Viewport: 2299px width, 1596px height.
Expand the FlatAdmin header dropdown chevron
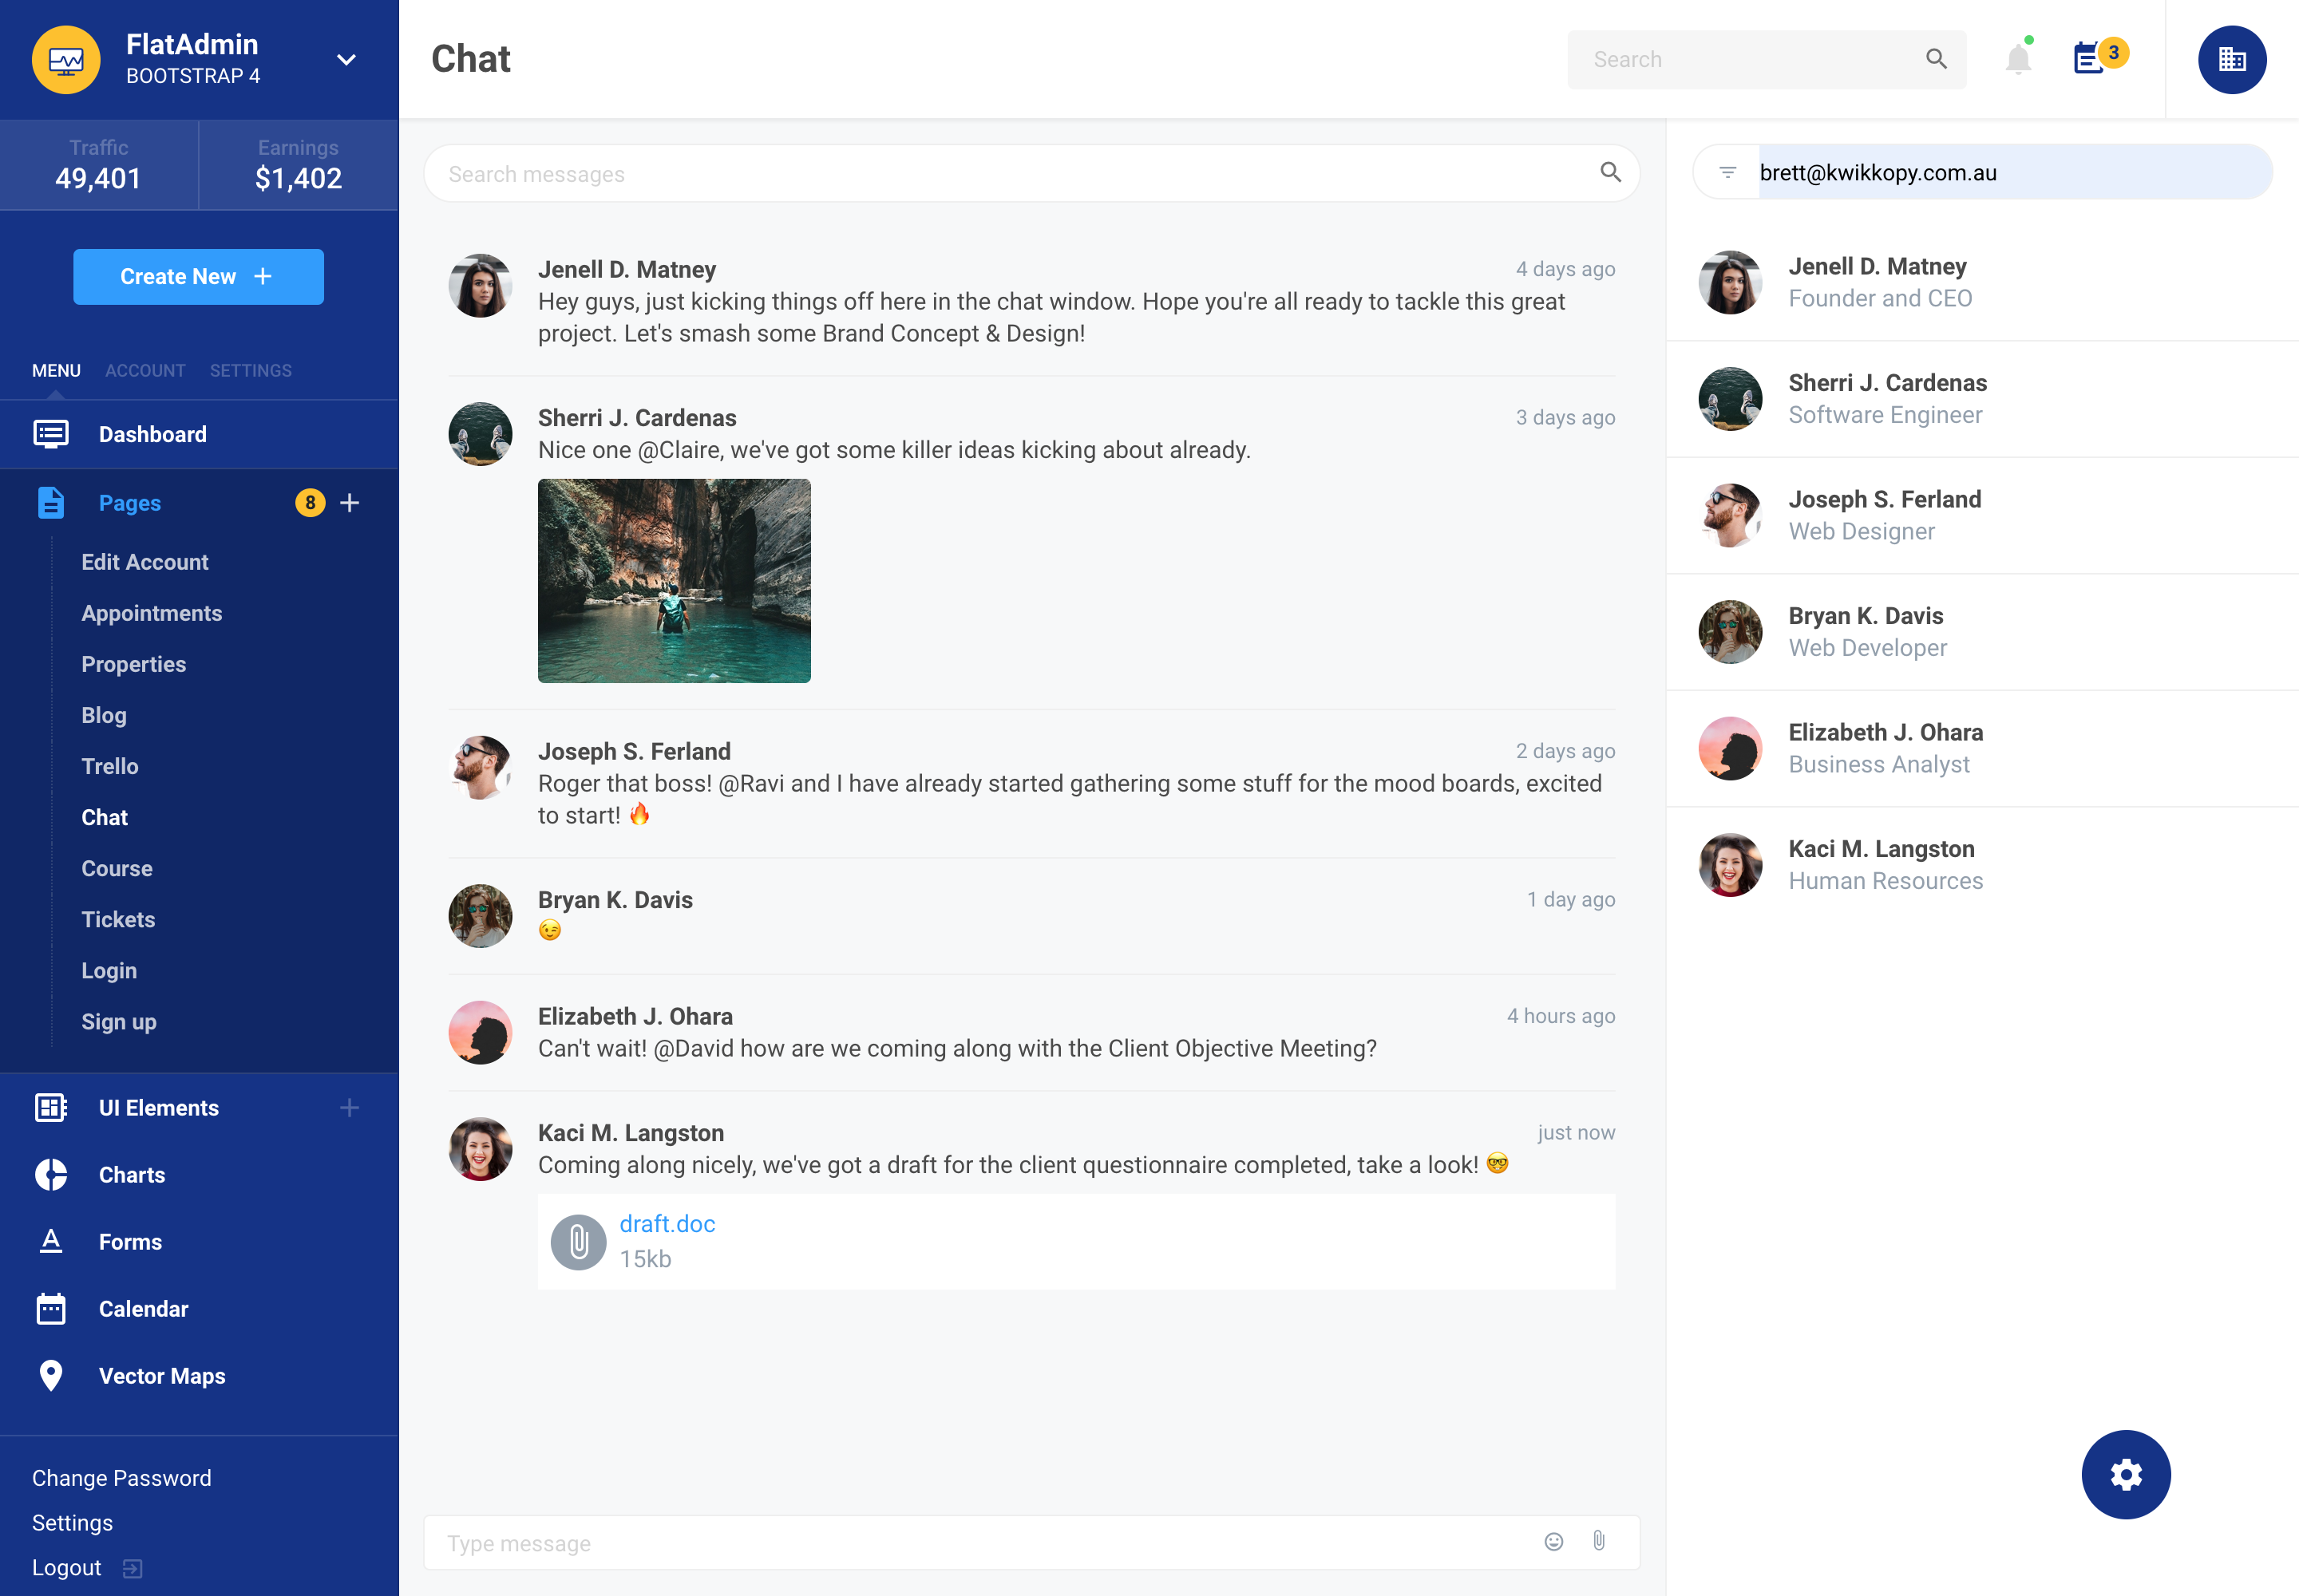point(346,60)
